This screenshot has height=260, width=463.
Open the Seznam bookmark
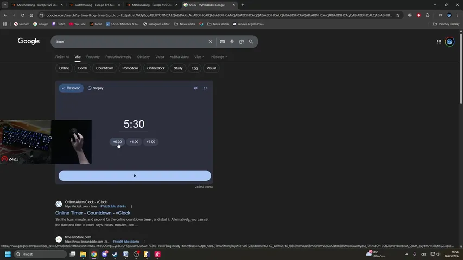(22, 24)
